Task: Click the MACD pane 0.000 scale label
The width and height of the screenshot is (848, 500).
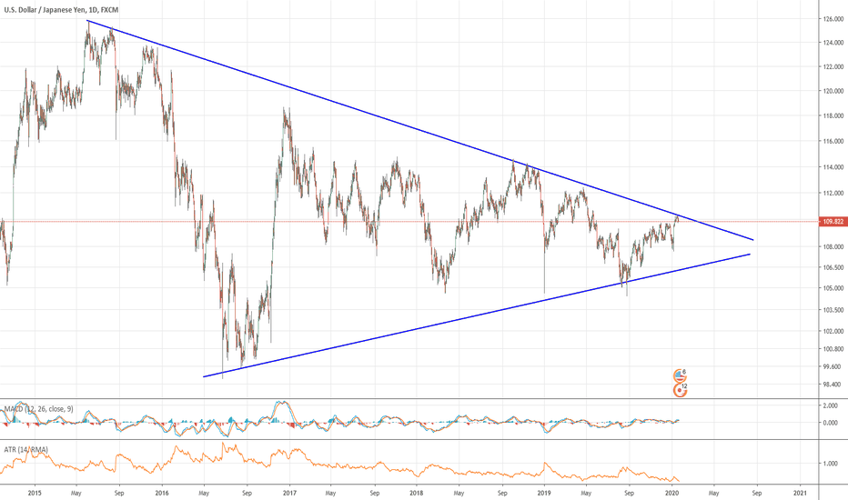Action: (x=831, y=424)
